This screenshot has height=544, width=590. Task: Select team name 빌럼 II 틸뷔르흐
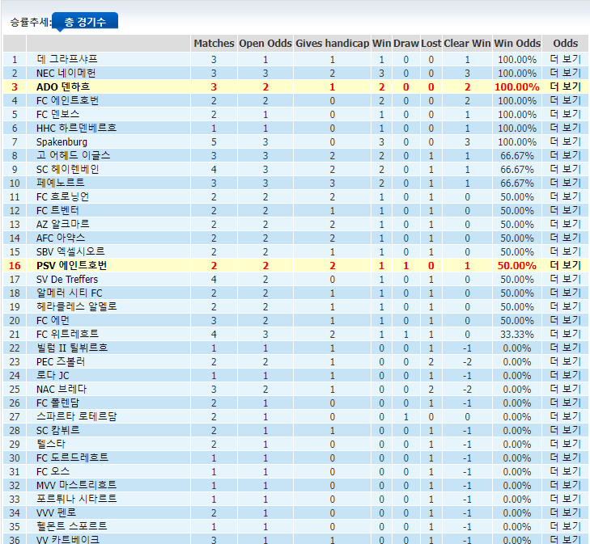point(72,348)
